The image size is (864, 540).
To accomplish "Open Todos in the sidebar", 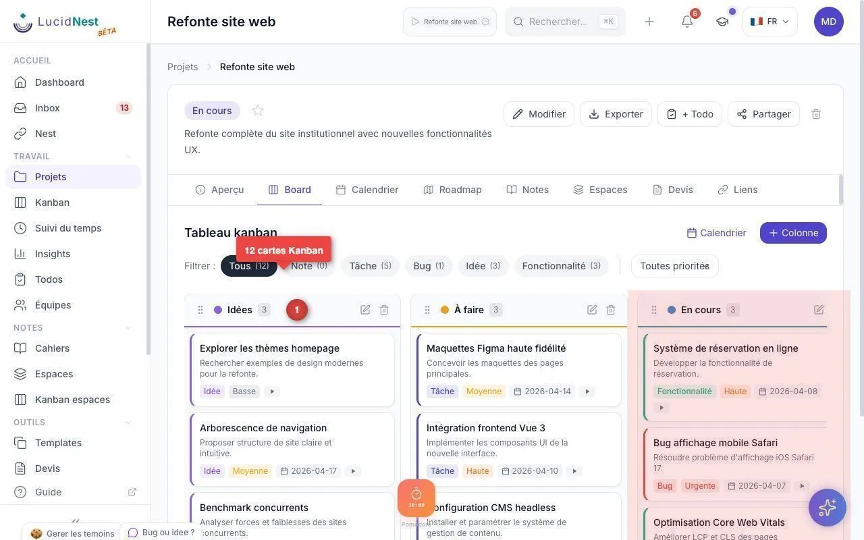I will pos(73,279).
